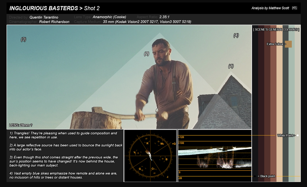The width and height of the screenshot is (307, 187).
Task: Select lens type 'Anamorphic (Cooke)'
Action: click(110, 17)
